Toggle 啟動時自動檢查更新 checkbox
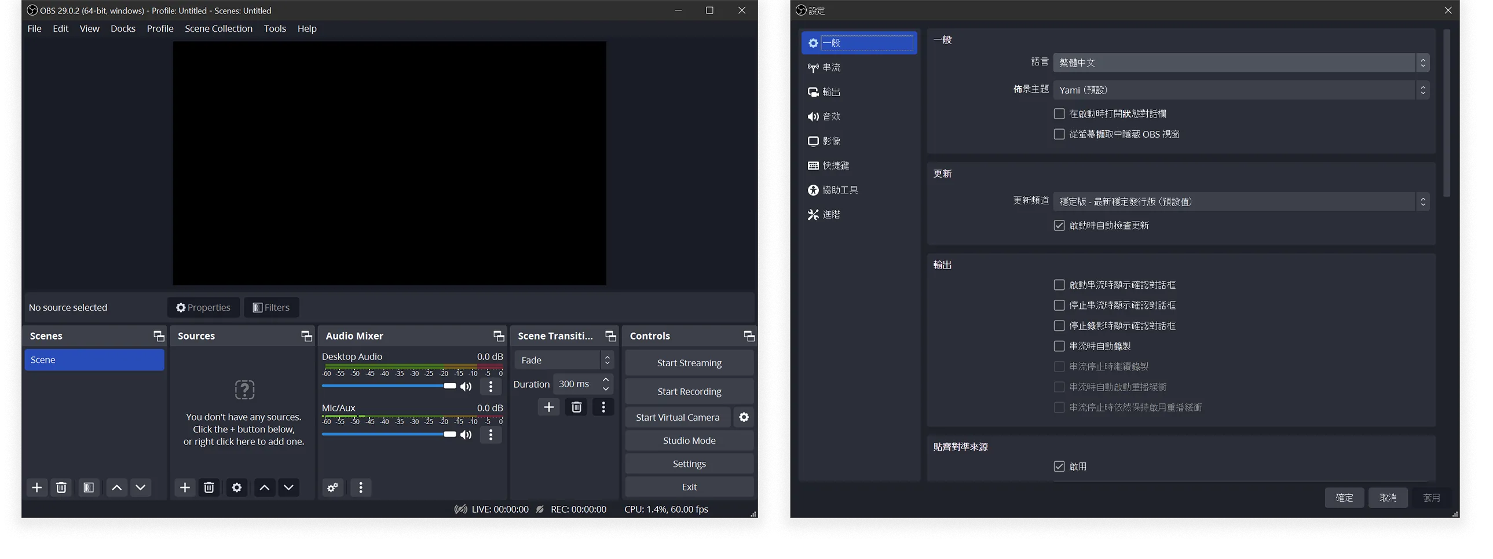The height and width of the screenshot is (559, 1493). click(x=1059, y=225)
